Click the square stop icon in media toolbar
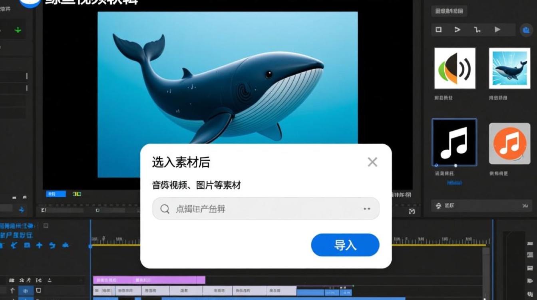Image resolution: width=537 pixels, height=300 pixels. tap(439, 30)
